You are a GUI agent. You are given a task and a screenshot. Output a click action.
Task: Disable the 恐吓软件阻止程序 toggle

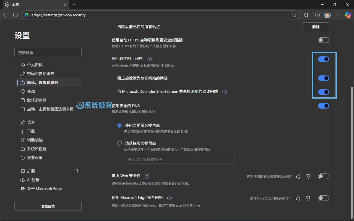click(323, 59)
